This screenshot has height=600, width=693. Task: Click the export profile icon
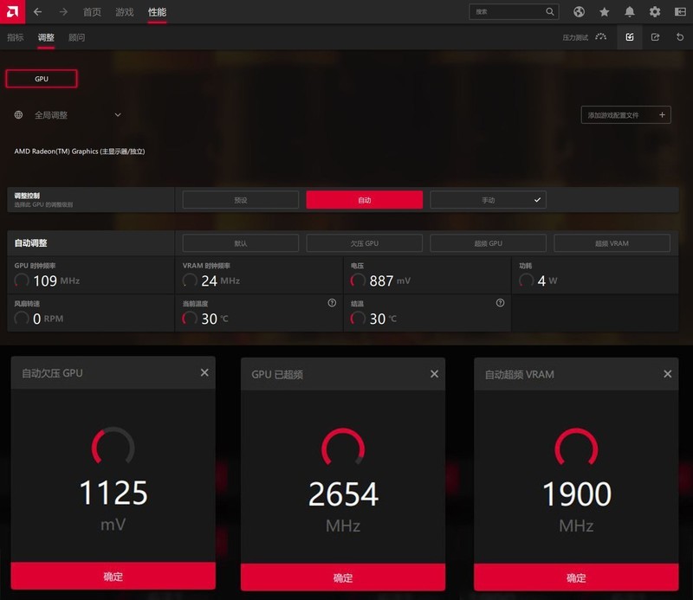point(656,37)
